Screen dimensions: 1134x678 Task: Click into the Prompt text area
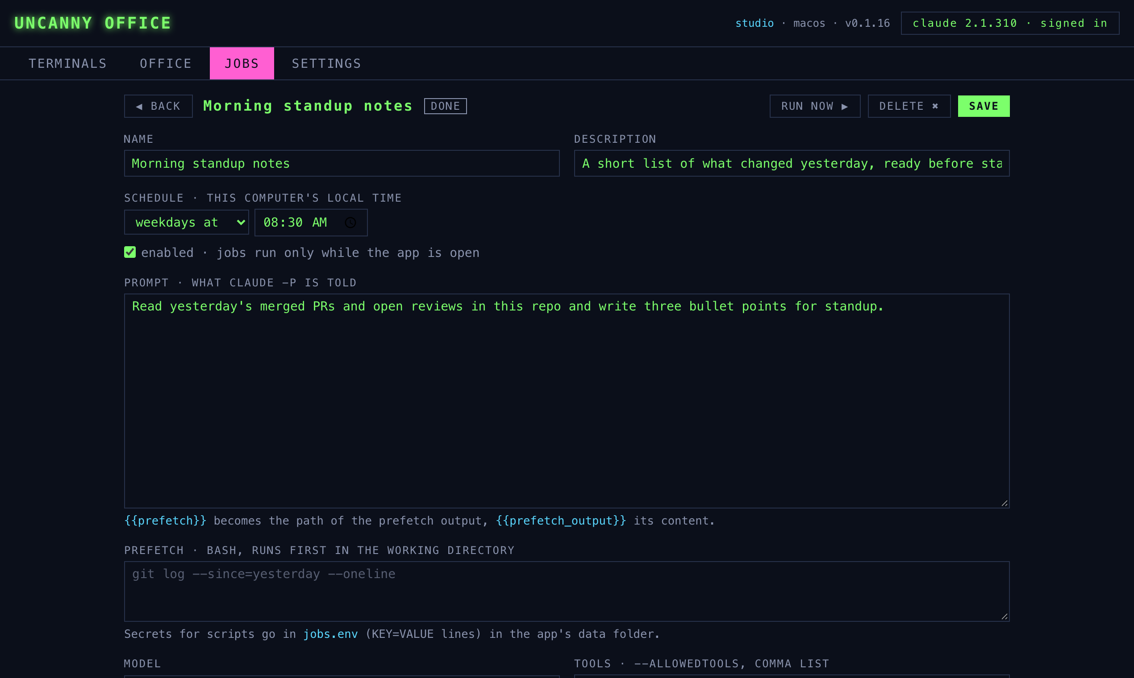567,401
